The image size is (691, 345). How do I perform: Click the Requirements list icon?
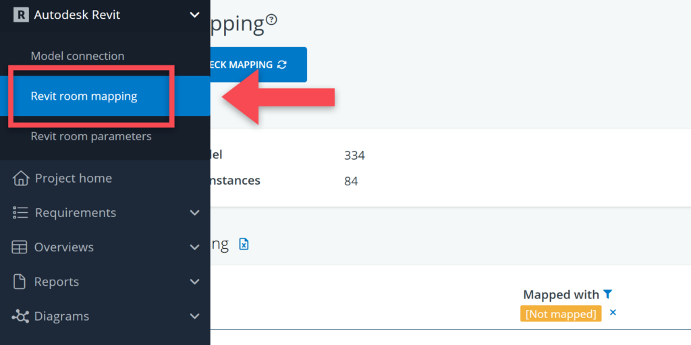[20, 213]
